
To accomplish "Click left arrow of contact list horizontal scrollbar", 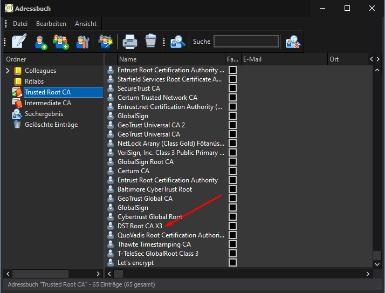I will click(x=109, y=274).
